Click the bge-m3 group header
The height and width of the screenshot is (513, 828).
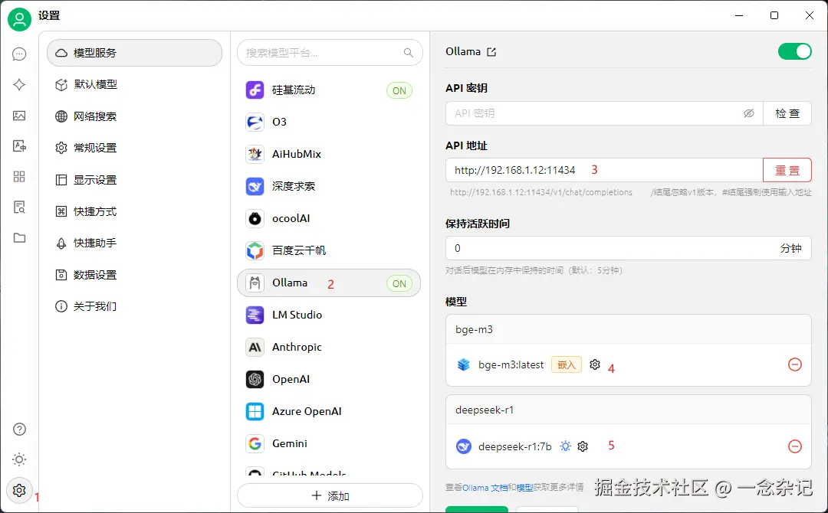tap(629, 329)
